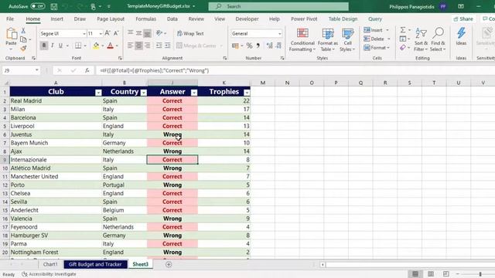This screenshot has height=278, width=495.
Task: Click the Ideas lightning icon
Action: click(461, 32)
